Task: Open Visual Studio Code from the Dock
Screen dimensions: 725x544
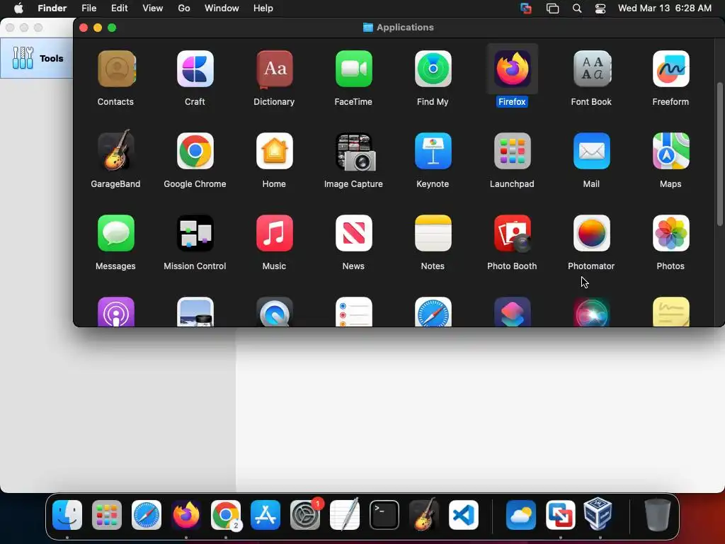Action: coord(464,515)
